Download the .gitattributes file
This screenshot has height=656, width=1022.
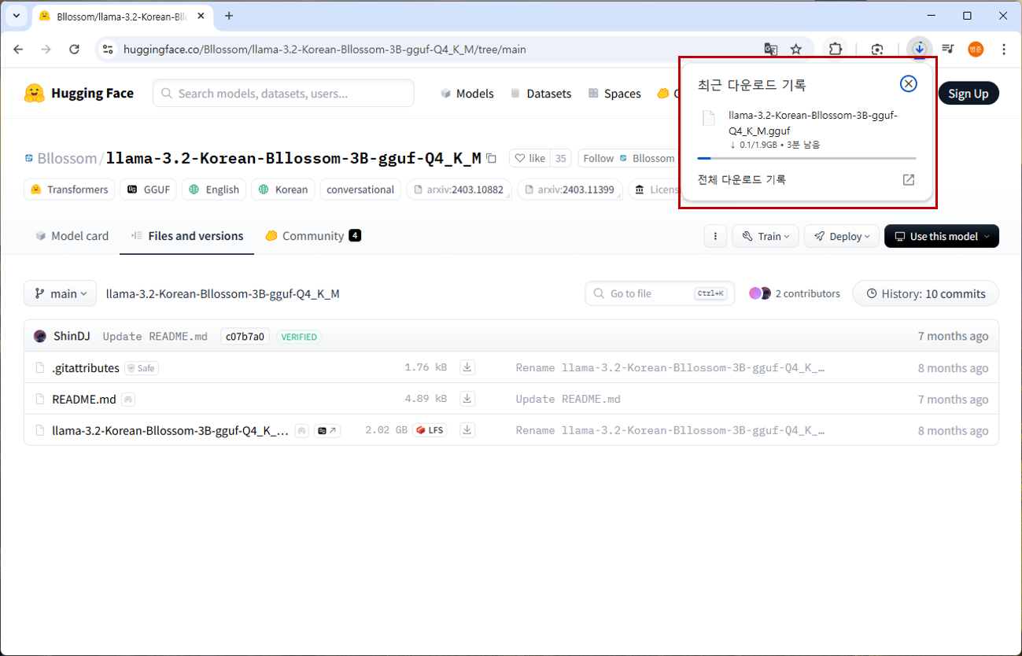coord(467,367)
